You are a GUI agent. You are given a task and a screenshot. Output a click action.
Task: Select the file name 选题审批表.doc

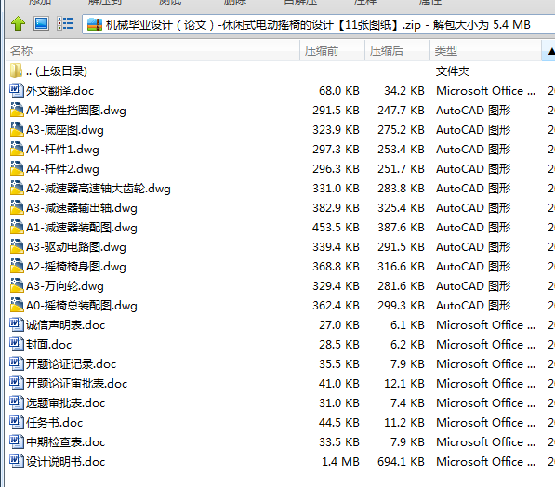[x=65, y=402]
